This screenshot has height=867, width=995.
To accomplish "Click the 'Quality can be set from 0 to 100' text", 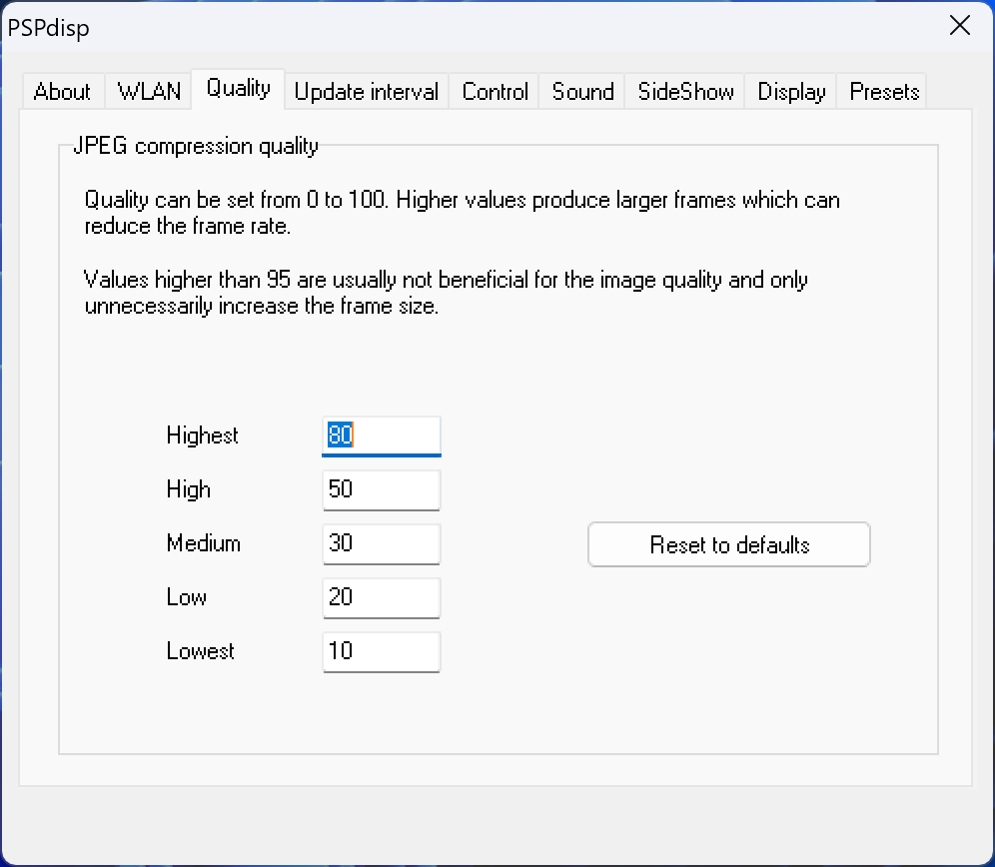I will click(462, 213).
